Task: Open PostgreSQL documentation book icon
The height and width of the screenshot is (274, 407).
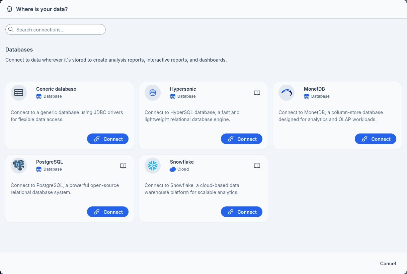Action: (x=123, y=166)
